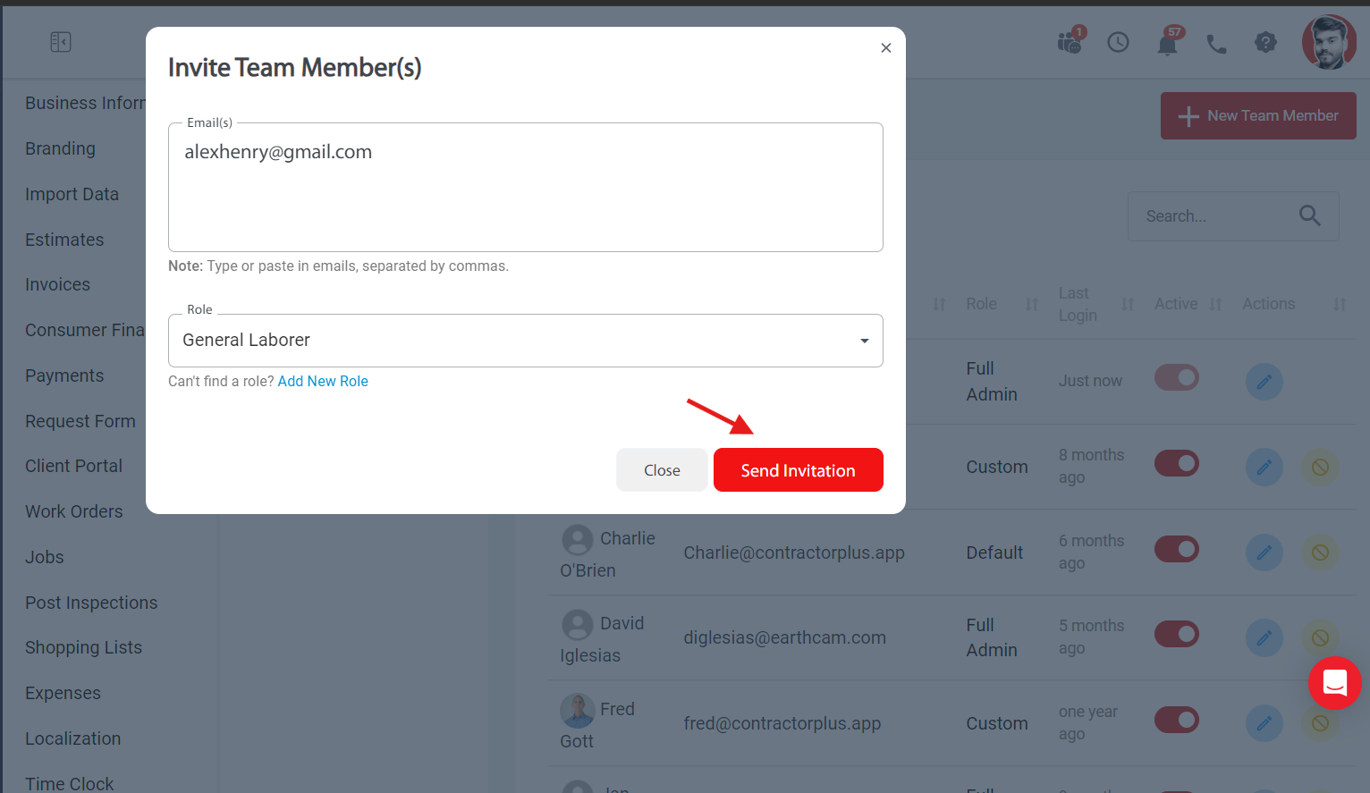Collapse the sidebar with the panel icon
The height and width of the screenshot is (793, 1370).
(x=61, y=42)
